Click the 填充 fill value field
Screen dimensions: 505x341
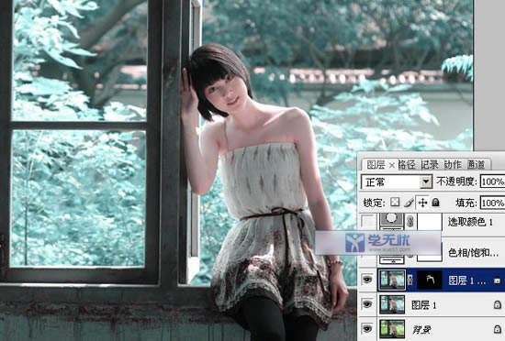pos(492,203)
